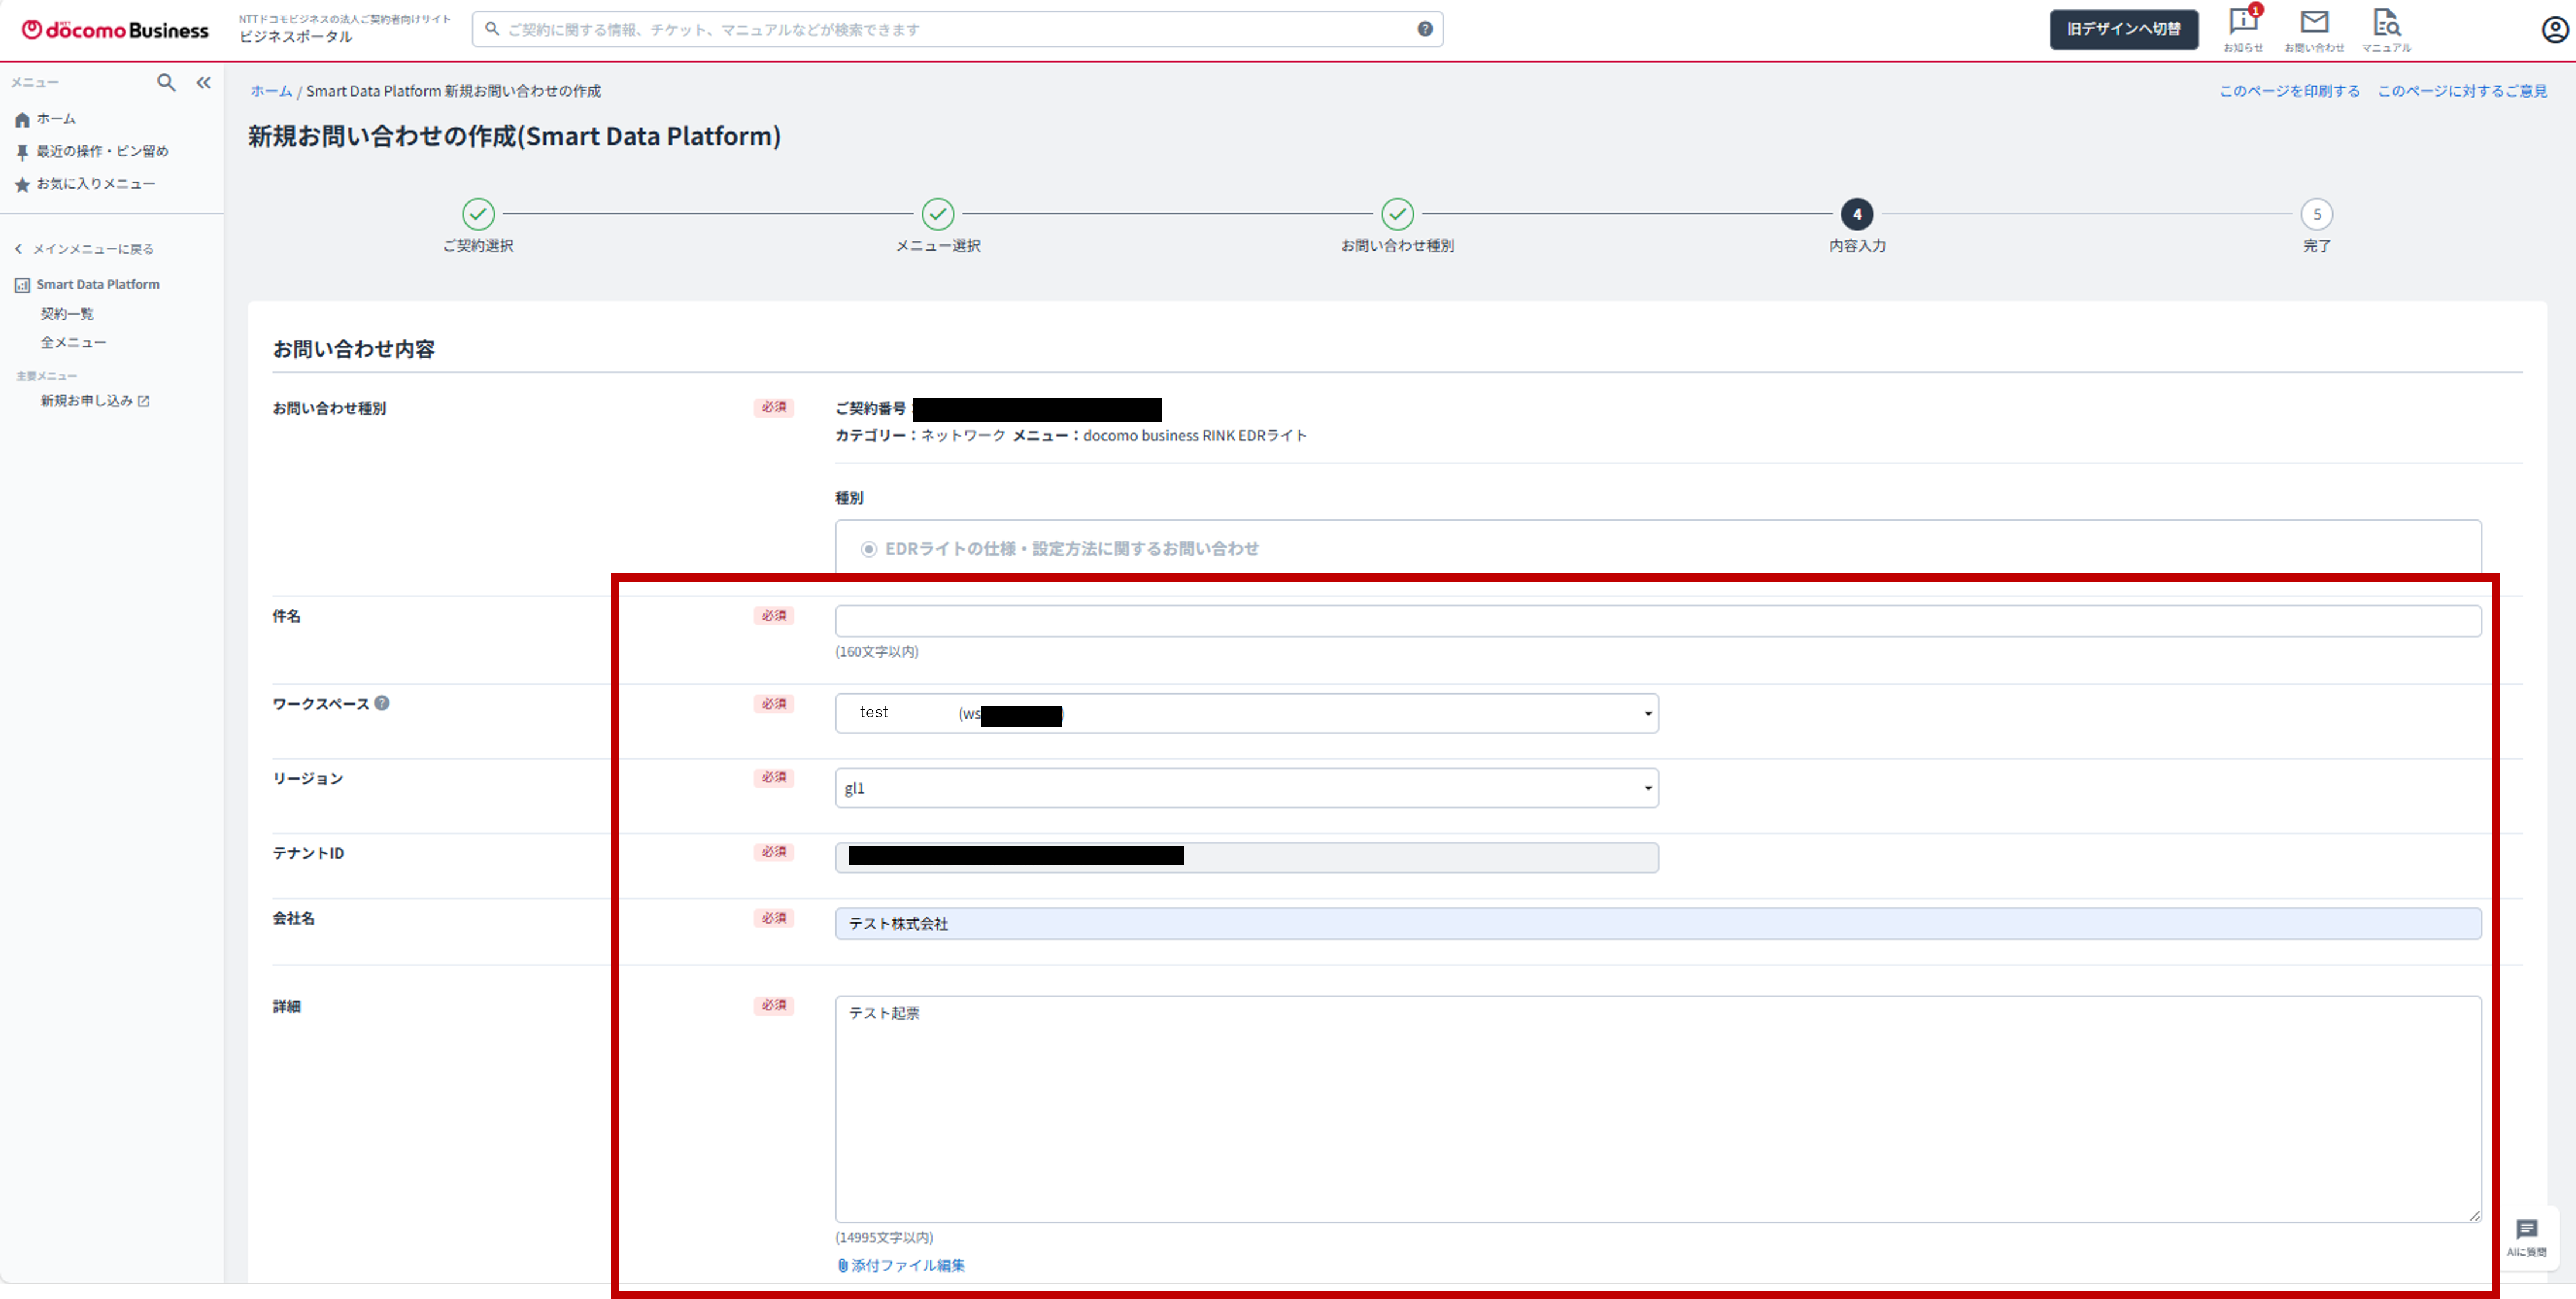The height and width of the screenshot is (1299, 2576).
Task: Click step 1 ご契約選択 in progress tracker
Action: pos(478,214)
